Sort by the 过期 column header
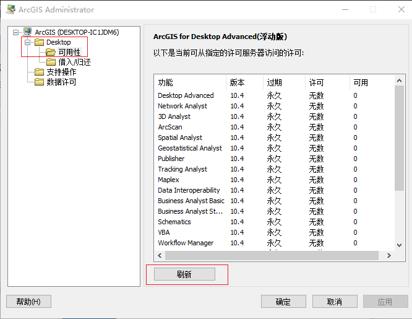The height and width of the screenshot is (319, 412). pyautogui.click(x=285, y=82)
